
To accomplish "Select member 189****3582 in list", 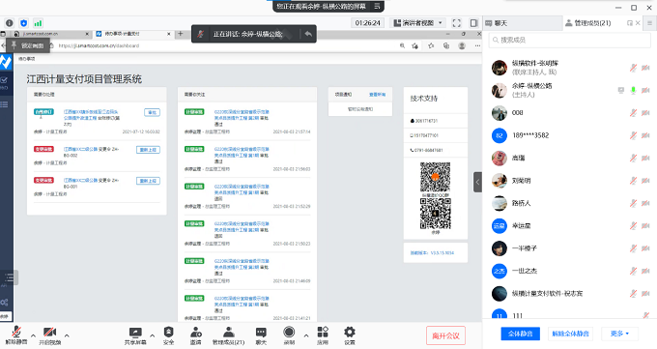I will point(569,135).
